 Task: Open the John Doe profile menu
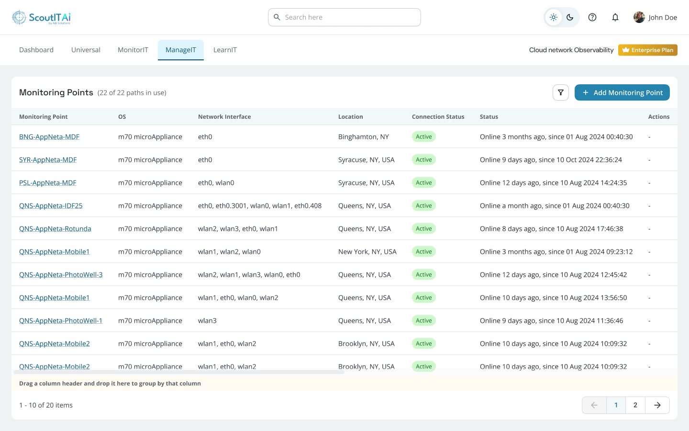click(655, 17)
